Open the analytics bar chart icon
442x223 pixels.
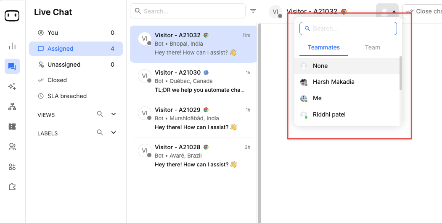point(12,46)
